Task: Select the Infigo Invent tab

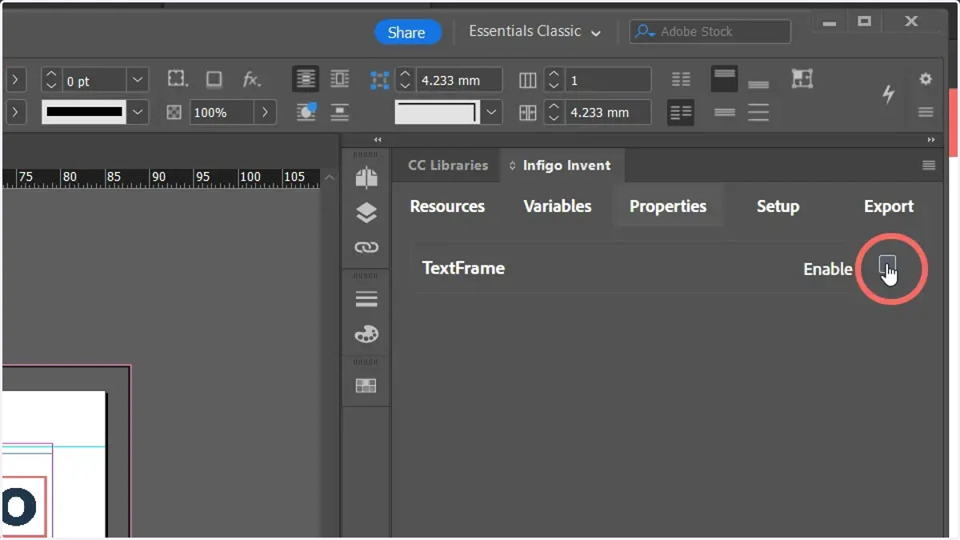Action: pyautogui.click(x=562, y=166)
